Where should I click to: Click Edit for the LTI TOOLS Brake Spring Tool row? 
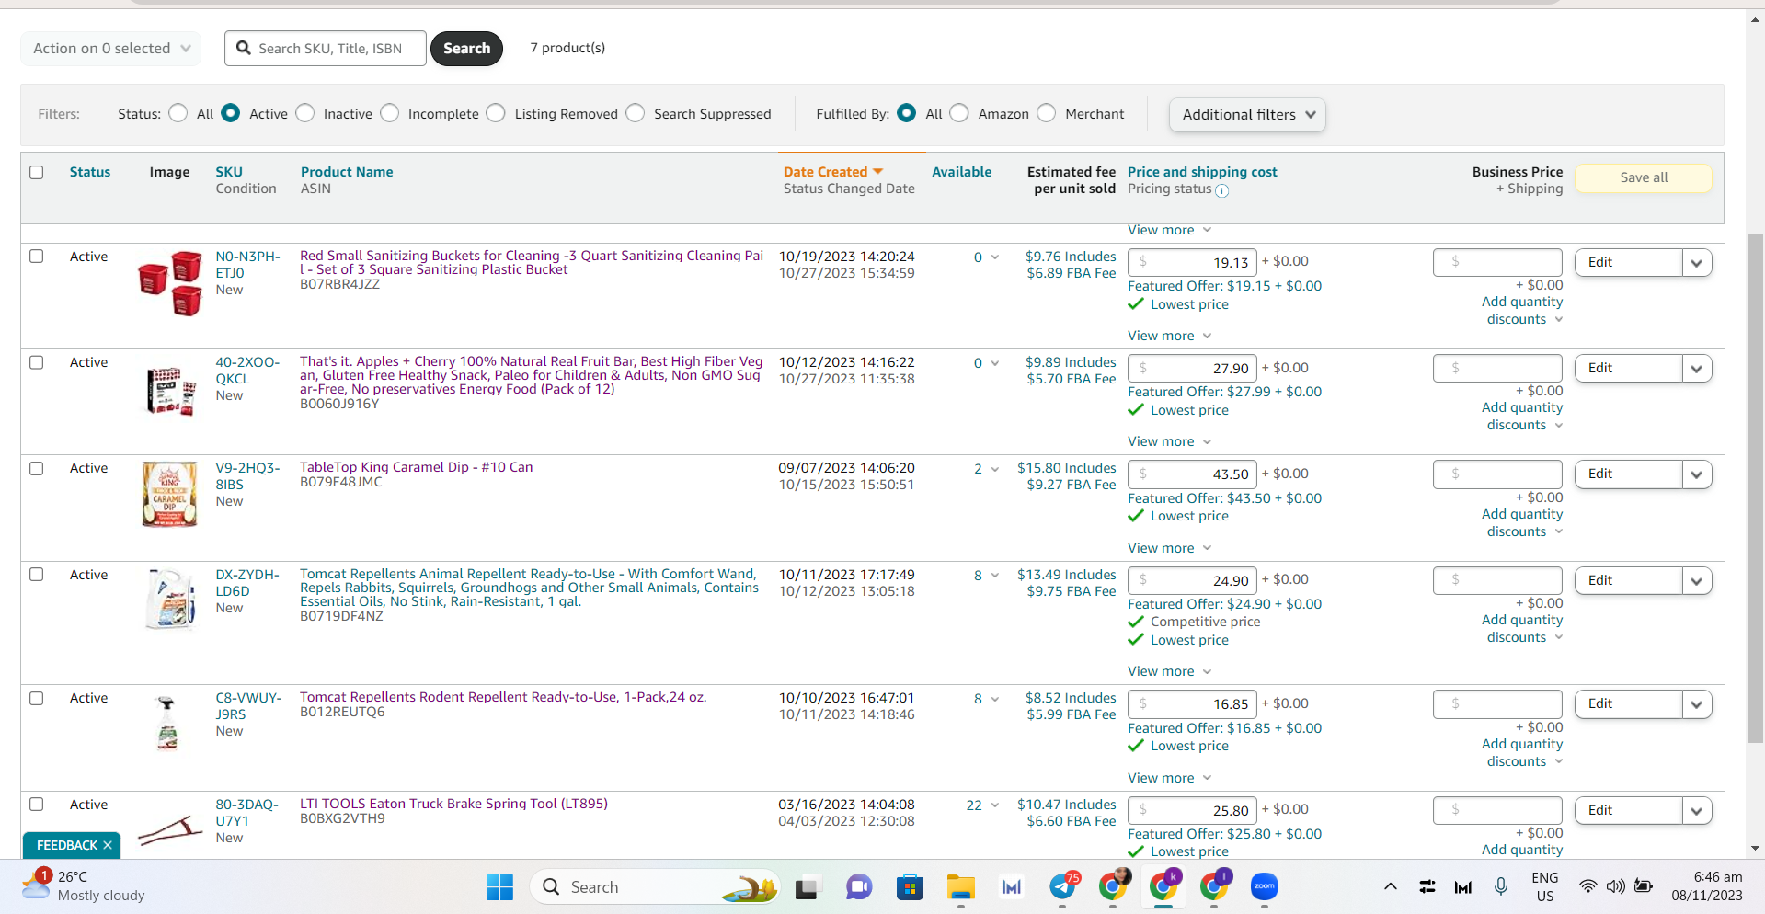click(1628, 810)
